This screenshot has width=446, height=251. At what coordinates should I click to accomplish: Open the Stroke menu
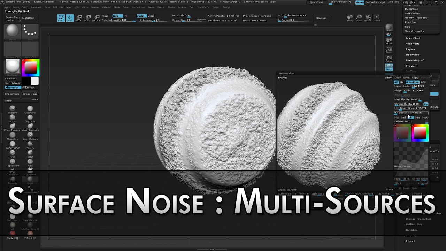point(171,7)
